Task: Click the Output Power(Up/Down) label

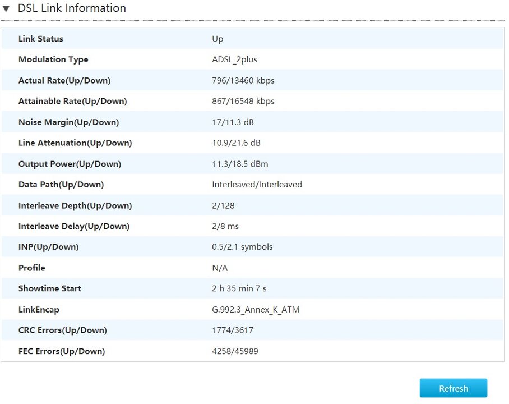Action: coord(70,164)
